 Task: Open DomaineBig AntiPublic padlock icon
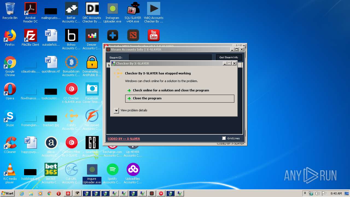[x=92, y=66]
